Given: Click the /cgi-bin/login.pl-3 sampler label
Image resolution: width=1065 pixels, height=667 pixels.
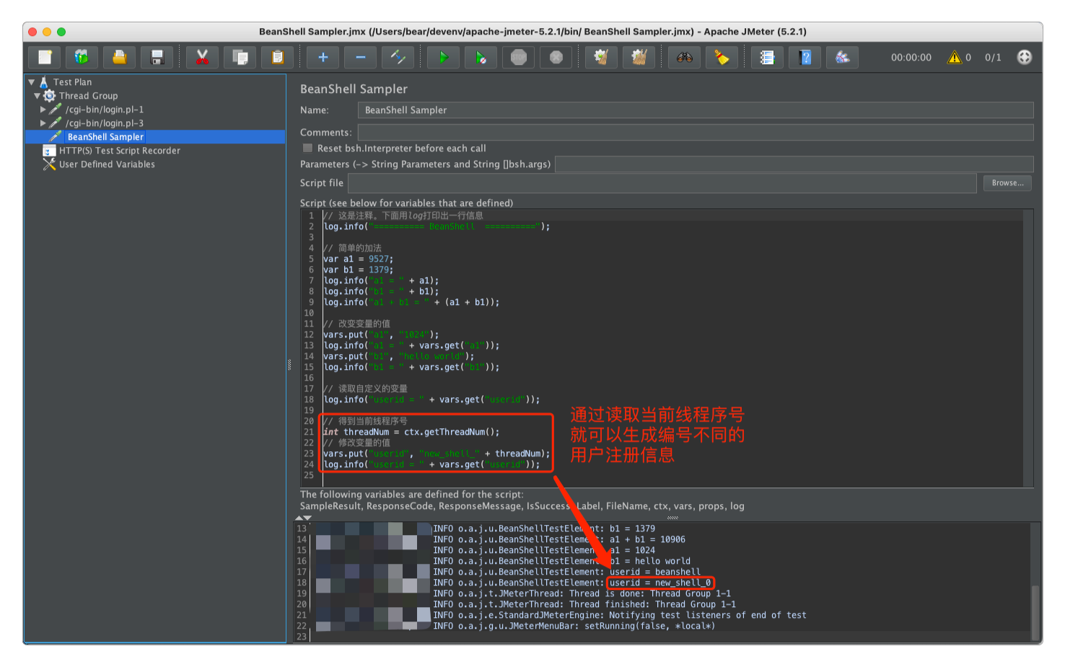Looking at the screenshot, I should 105,123.
